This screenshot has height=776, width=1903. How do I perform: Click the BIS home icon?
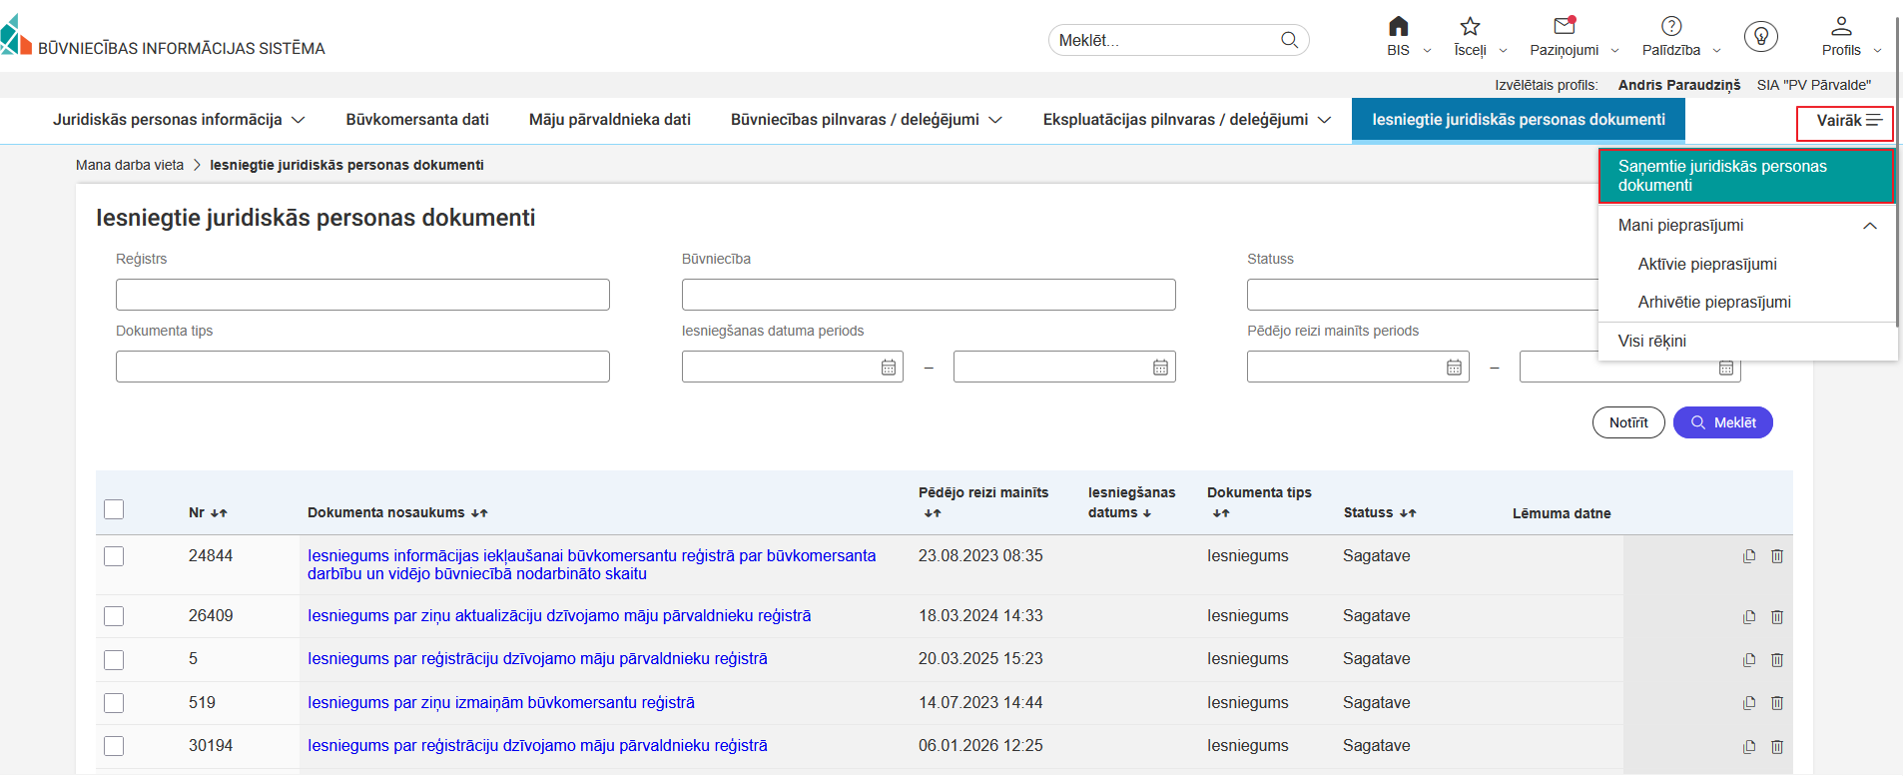pyautogui.click(x=1398, y=27)
